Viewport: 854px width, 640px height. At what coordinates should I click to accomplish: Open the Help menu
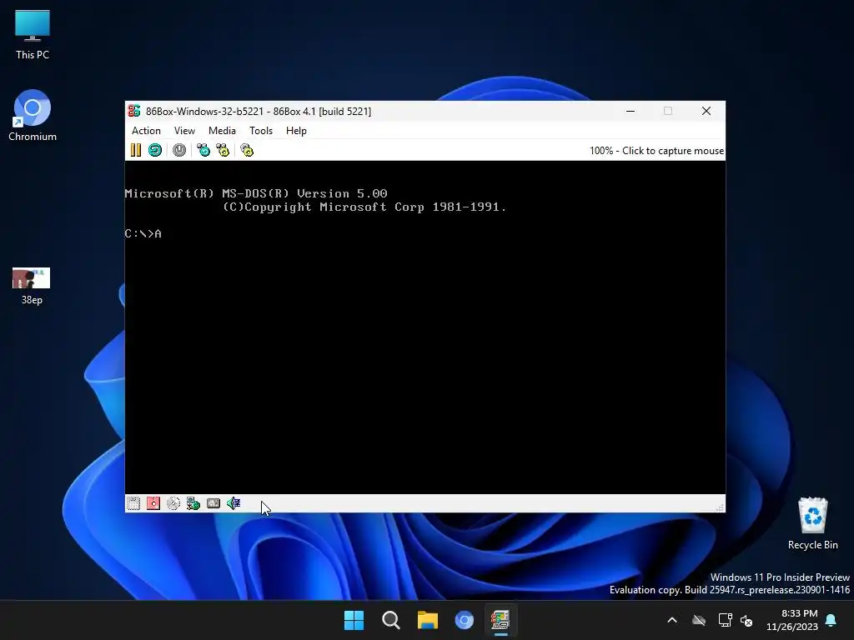coord(296,131)
